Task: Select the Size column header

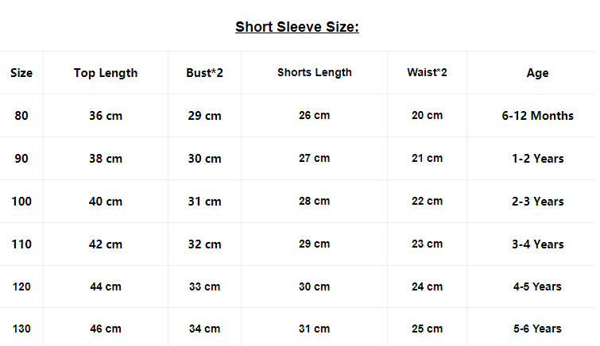Action: (x=21, y=73)
